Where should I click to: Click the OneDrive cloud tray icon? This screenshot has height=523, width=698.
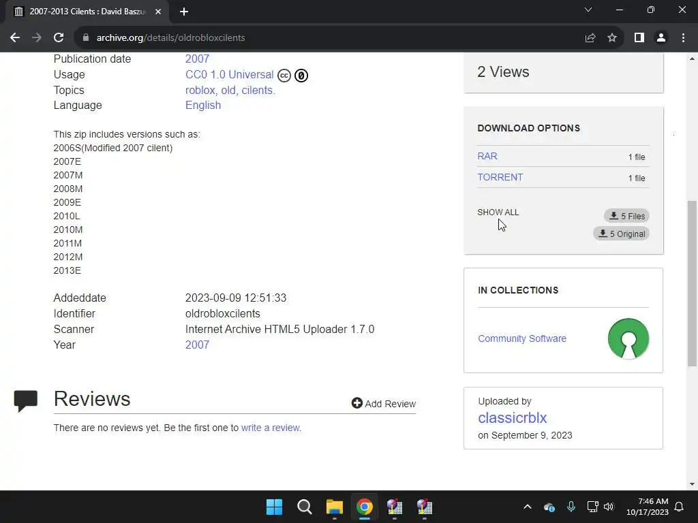549,507
